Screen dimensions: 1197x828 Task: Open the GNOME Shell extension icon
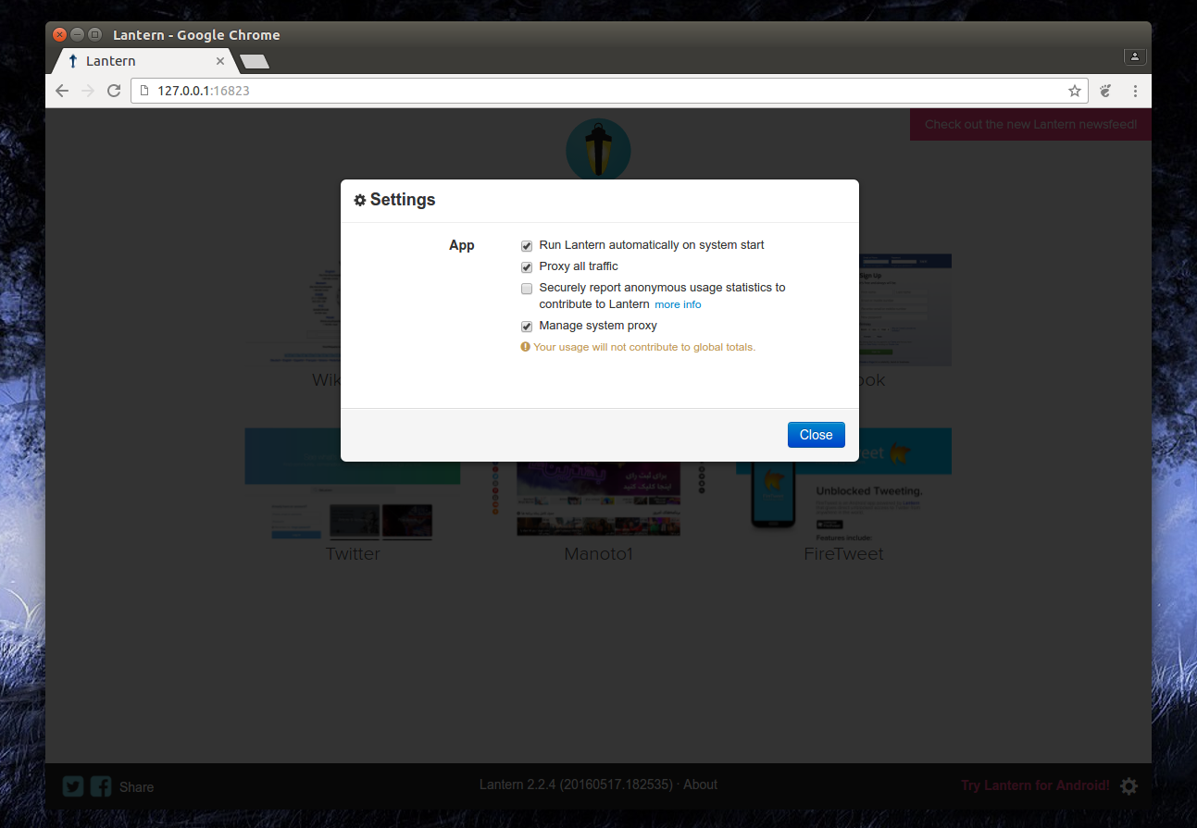point(1105,91)
